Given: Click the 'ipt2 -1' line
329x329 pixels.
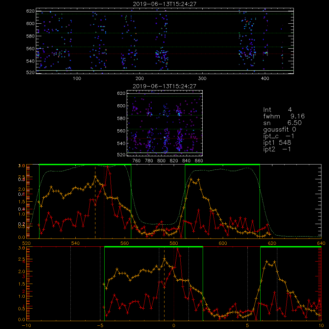Looking at the screenshot, I should (277, 149).
